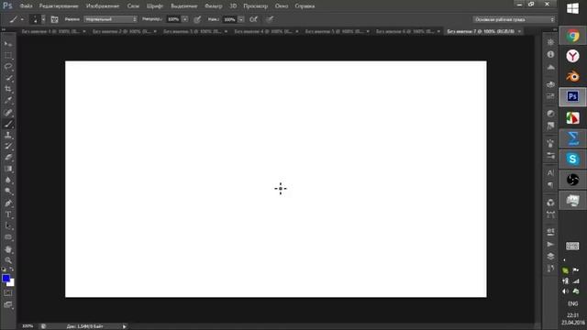Select the Move tool
The width and height of the screenshot is (587, 330).
tap(8, 44)
